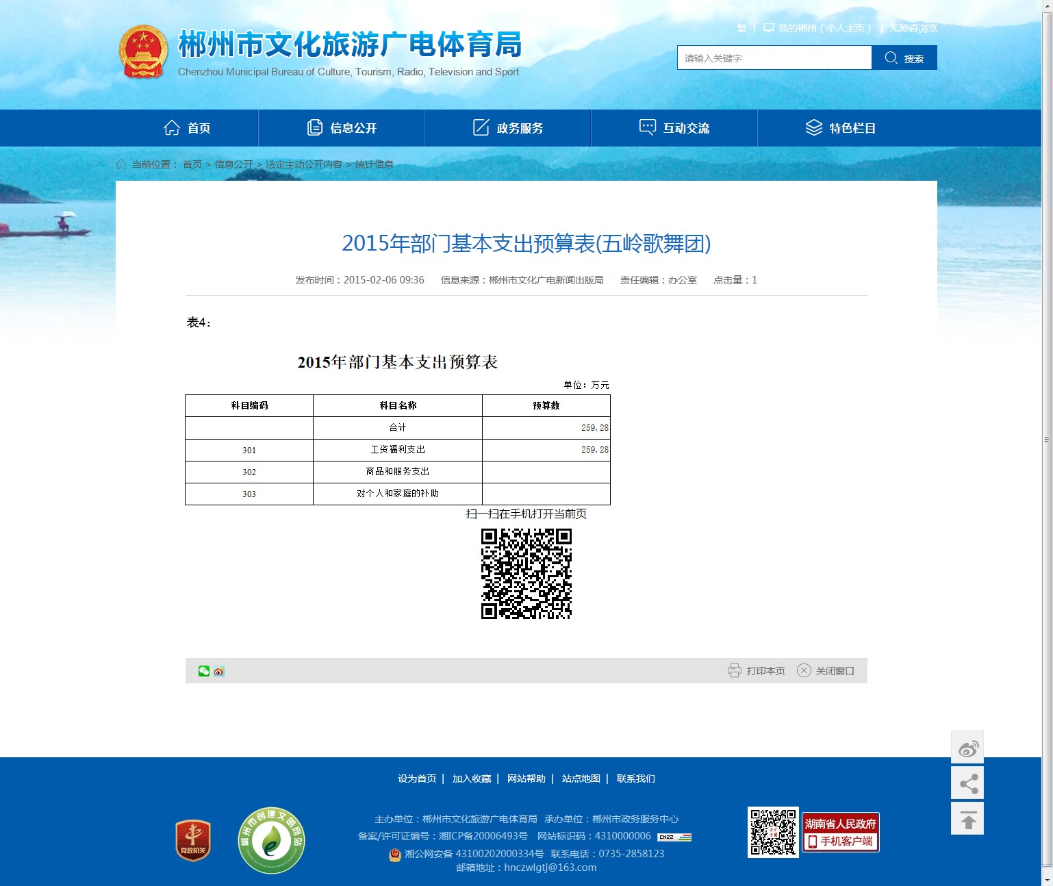
Task: Click the WeChat share icon
Action: (x=203, y=671)
